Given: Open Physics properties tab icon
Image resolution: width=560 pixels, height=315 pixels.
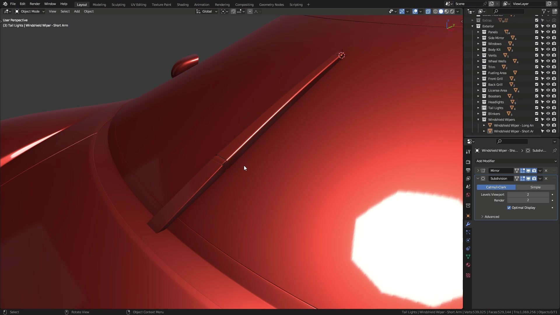Looking at the screenshot, I should [x=468, y=240].
